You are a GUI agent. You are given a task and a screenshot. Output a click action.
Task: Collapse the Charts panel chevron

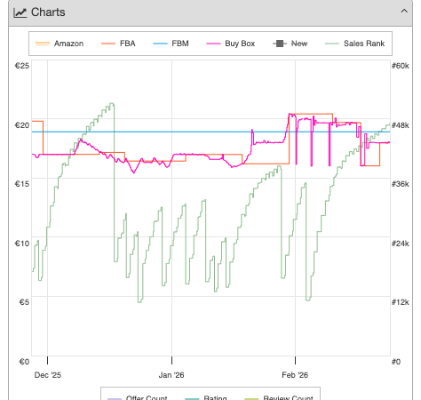[x=404, y=12]
